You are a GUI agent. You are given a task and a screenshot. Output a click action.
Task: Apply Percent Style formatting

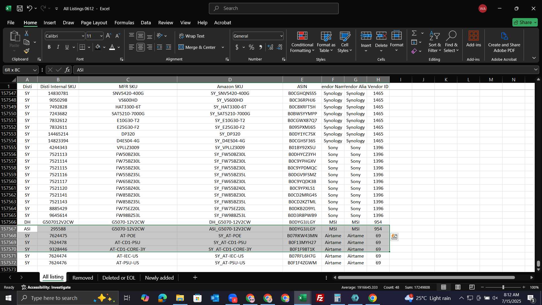(251, 47)
